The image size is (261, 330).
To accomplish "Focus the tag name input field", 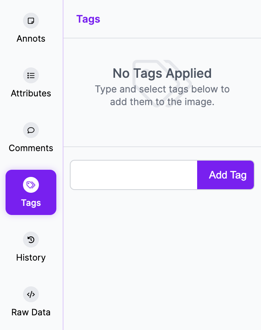I will 134,175.
